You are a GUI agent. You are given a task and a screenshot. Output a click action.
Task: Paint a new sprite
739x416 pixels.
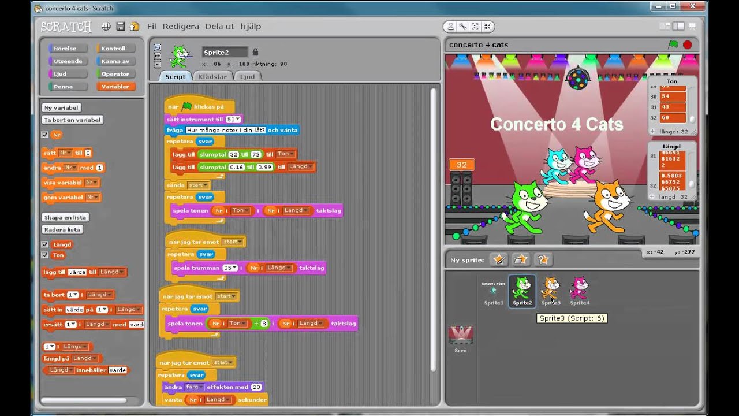pos(498,259)
